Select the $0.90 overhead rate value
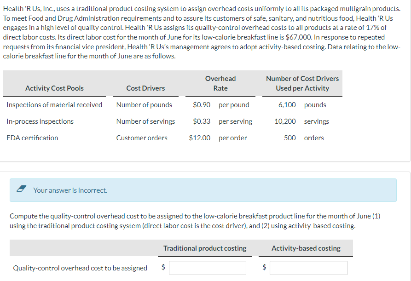This screenshot has height=281, width=411. pyautogui.click(x=202, y=105)
